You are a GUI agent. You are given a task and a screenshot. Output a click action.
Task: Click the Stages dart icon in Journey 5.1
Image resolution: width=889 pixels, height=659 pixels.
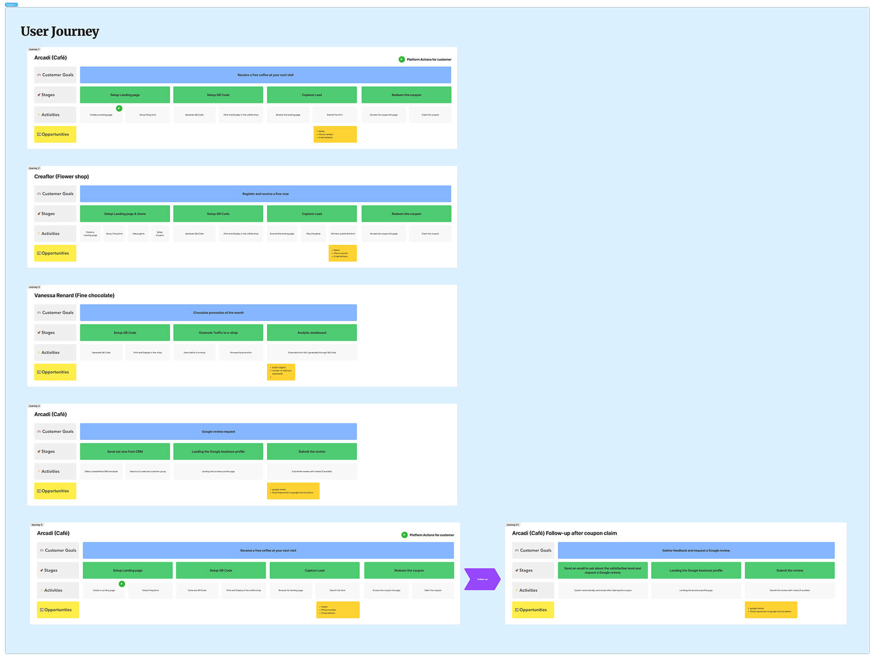[x=518, y=570]
